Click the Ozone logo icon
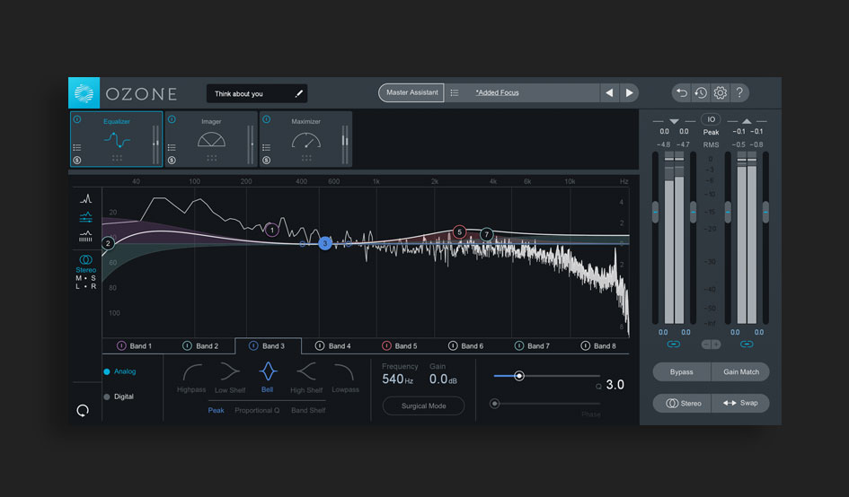Image resolution: width=849 pixels, height=497 pixels. (x=84, y=93)
